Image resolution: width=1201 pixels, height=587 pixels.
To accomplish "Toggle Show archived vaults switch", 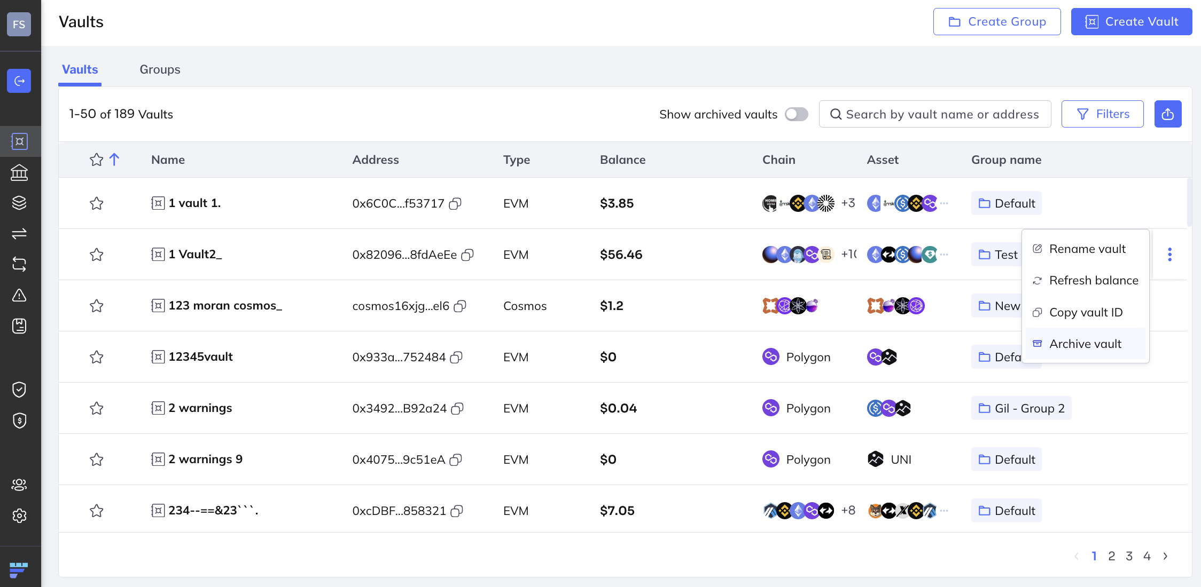I will [x=796, y=114].
